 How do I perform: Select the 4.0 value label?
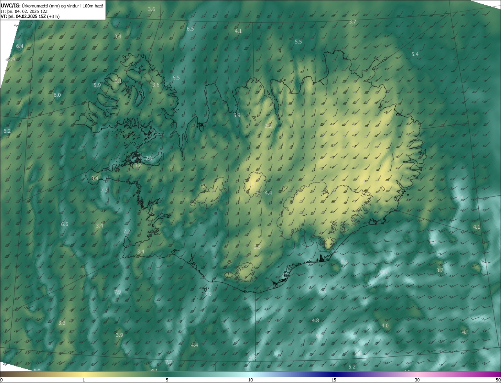(x=385, y=325)
